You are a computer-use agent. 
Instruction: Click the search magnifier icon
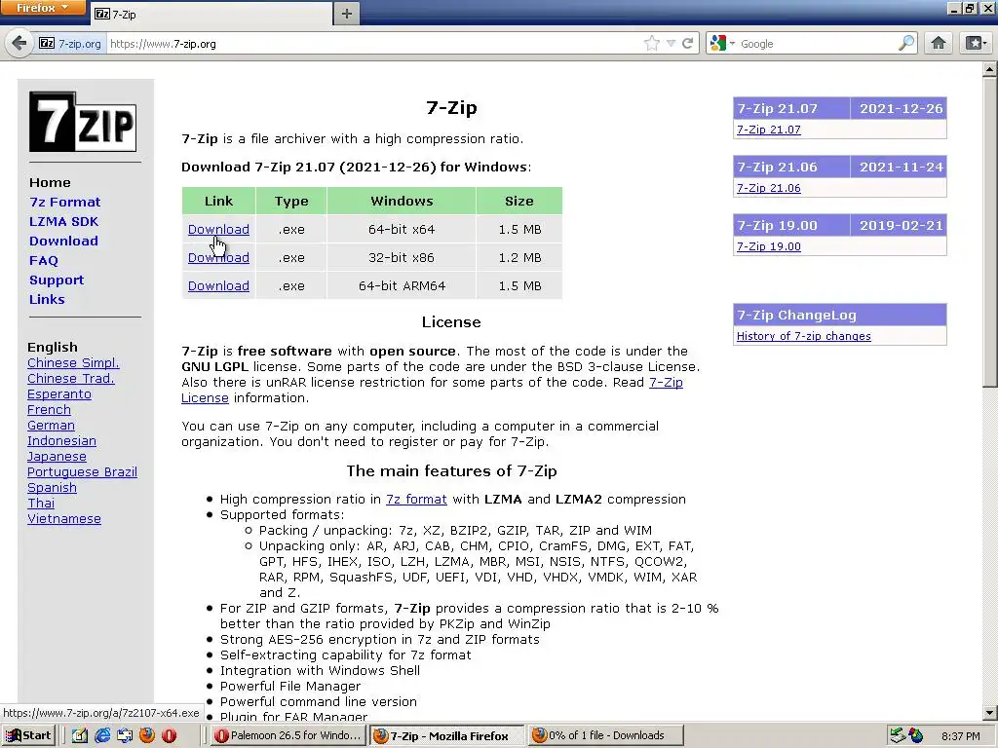coord(906,43)
